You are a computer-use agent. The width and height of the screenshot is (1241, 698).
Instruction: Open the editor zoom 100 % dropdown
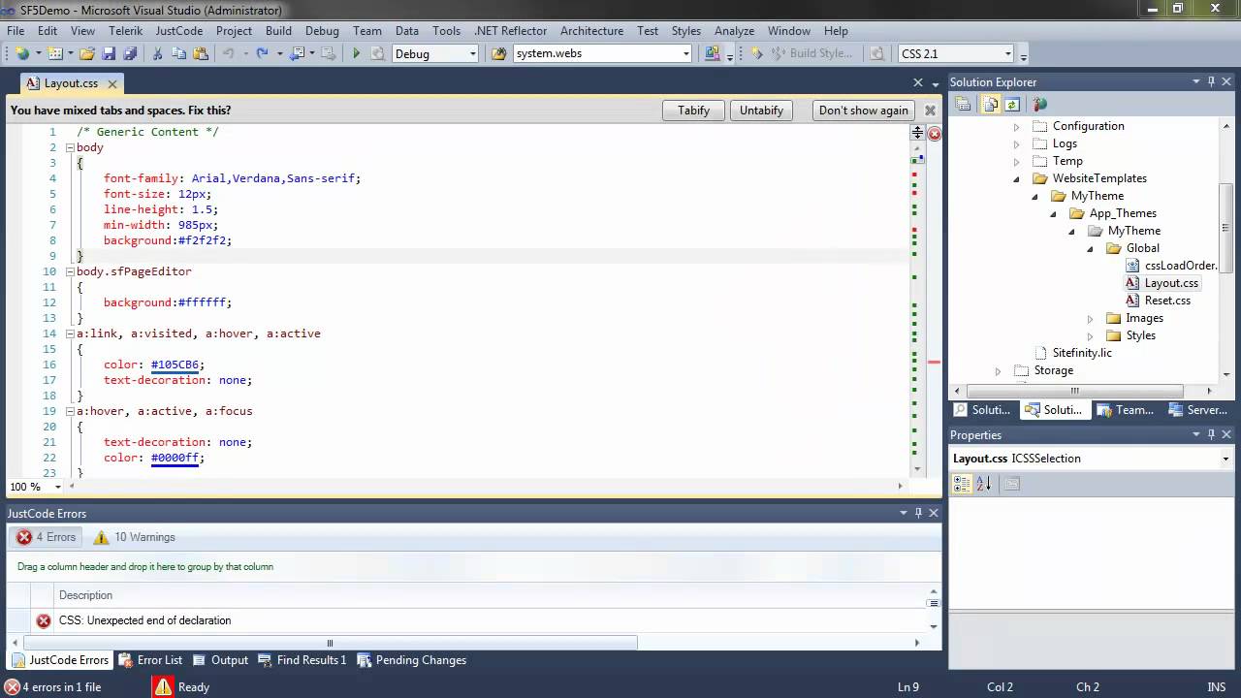coord(58,487)
